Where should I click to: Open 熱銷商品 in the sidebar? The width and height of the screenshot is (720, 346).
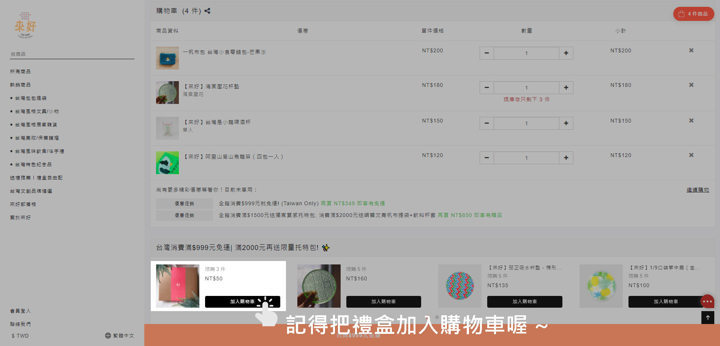tap(21, 85)
